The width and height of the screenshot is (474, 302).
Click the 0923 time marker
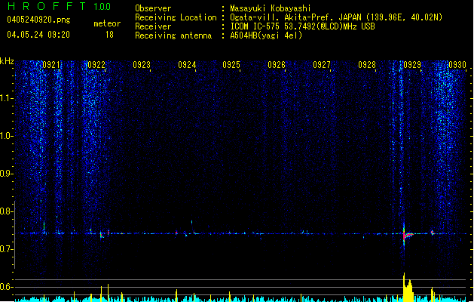(x=142, y=65)
